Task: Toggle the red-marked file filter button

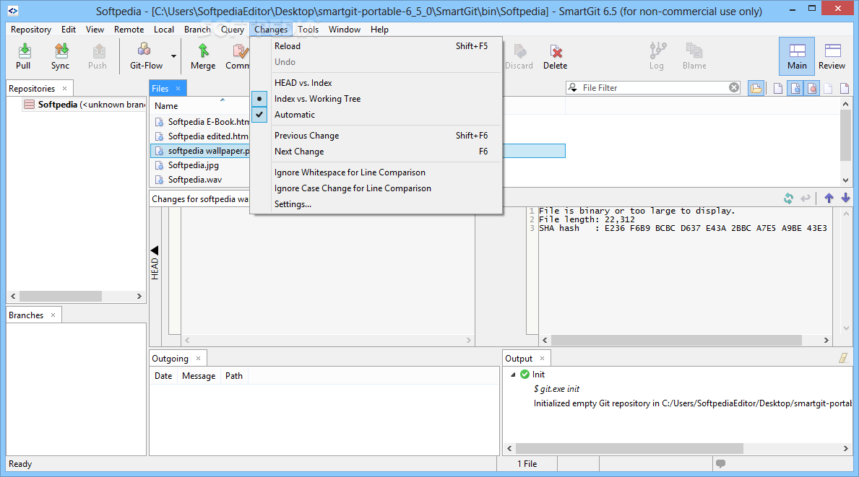Action: pos(813,88)
